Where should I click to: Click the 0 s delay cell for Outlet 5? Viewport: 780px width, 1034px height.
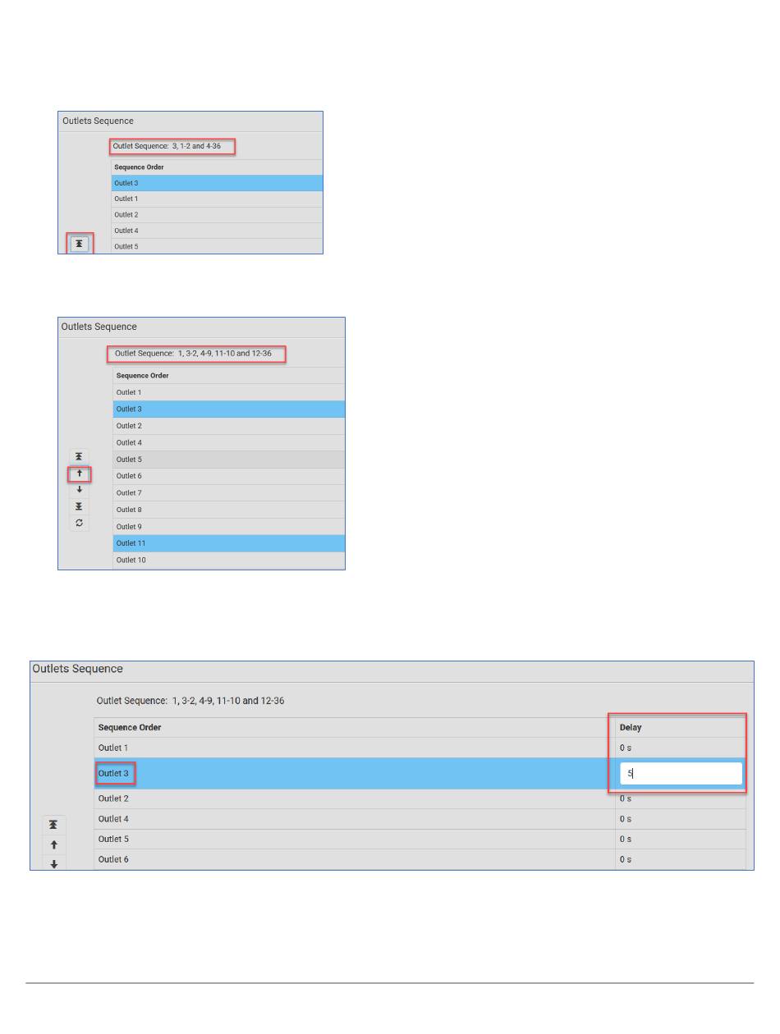680,840
